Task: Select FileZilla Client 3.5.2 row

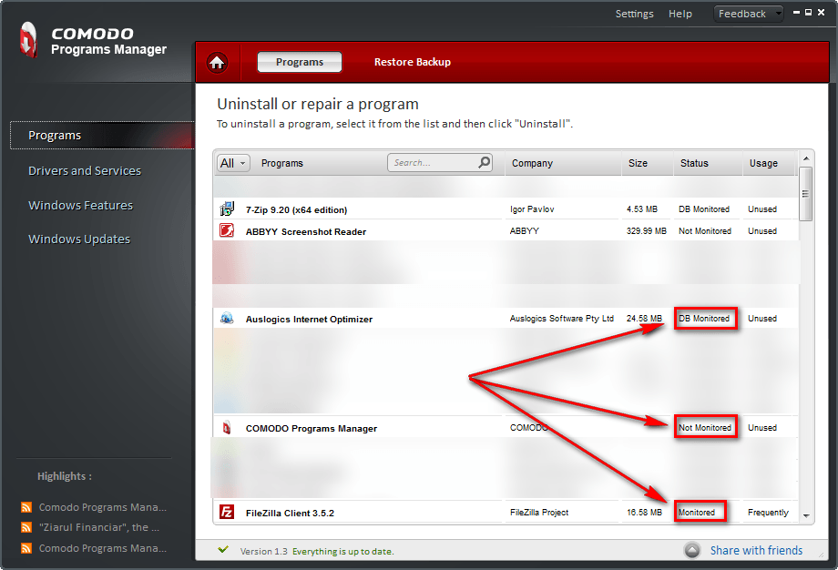Action: click(x=506, y=513)
